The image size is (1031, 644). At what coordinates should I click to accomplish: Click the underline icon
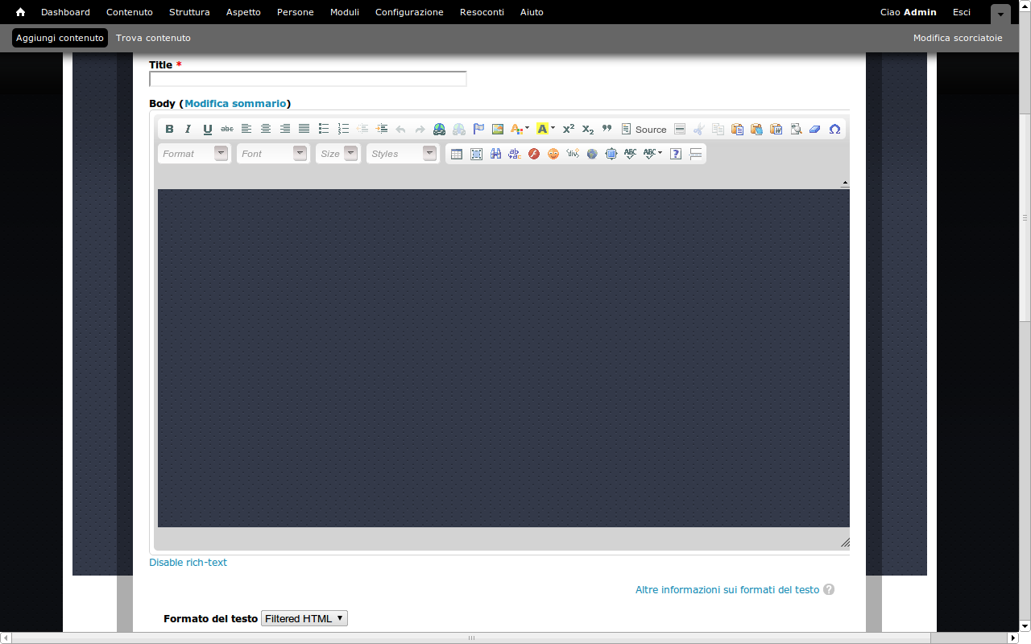[x=208, y=129]
